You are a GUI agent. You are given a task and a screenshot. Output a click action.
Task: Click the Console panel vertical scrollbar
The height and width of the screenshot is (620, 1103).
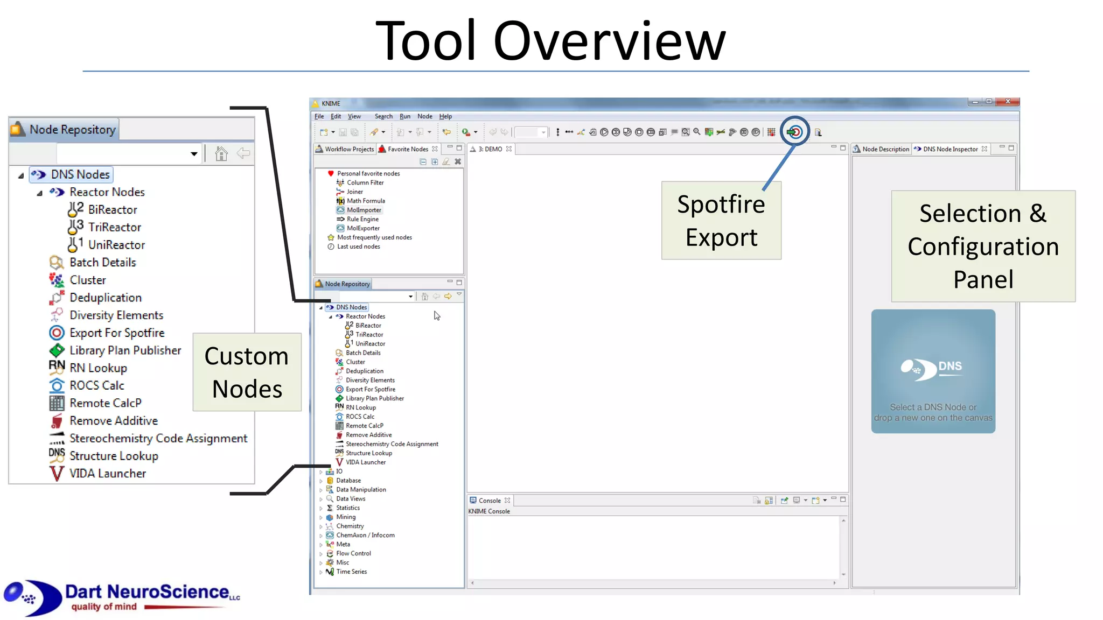point(843,547)
